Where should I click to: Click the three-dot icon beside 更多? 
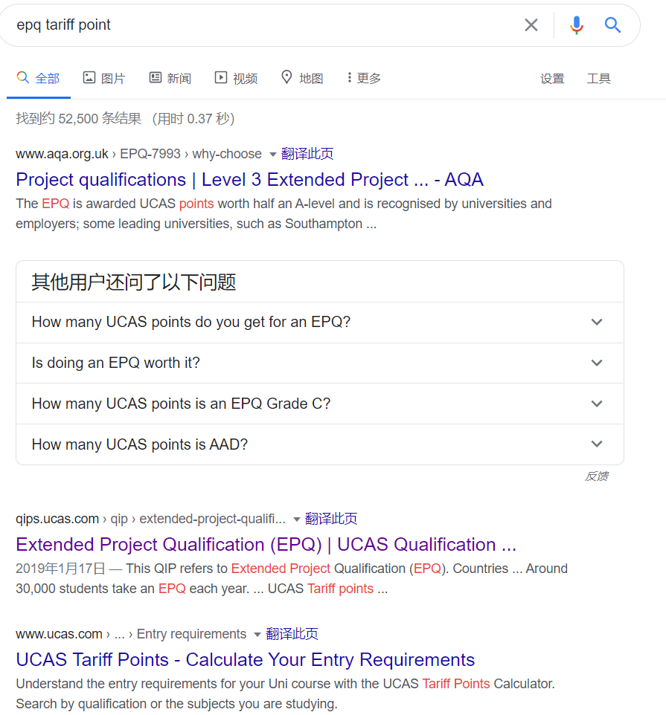(x=349, y=77)
